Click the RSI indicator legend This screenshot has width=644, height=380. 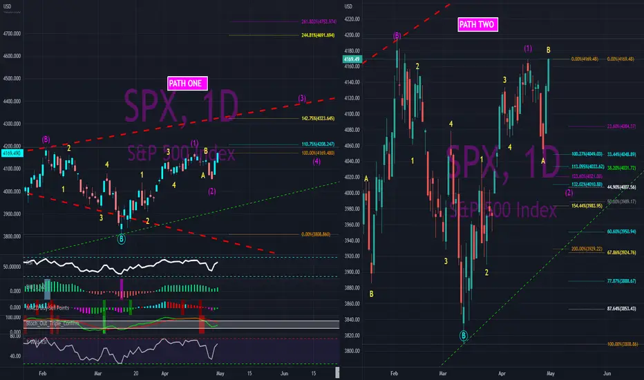point(29,263)
